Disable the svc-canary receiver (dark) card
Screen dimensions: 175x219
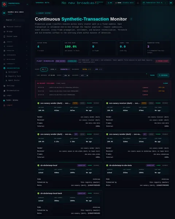(x=165, y=103)
